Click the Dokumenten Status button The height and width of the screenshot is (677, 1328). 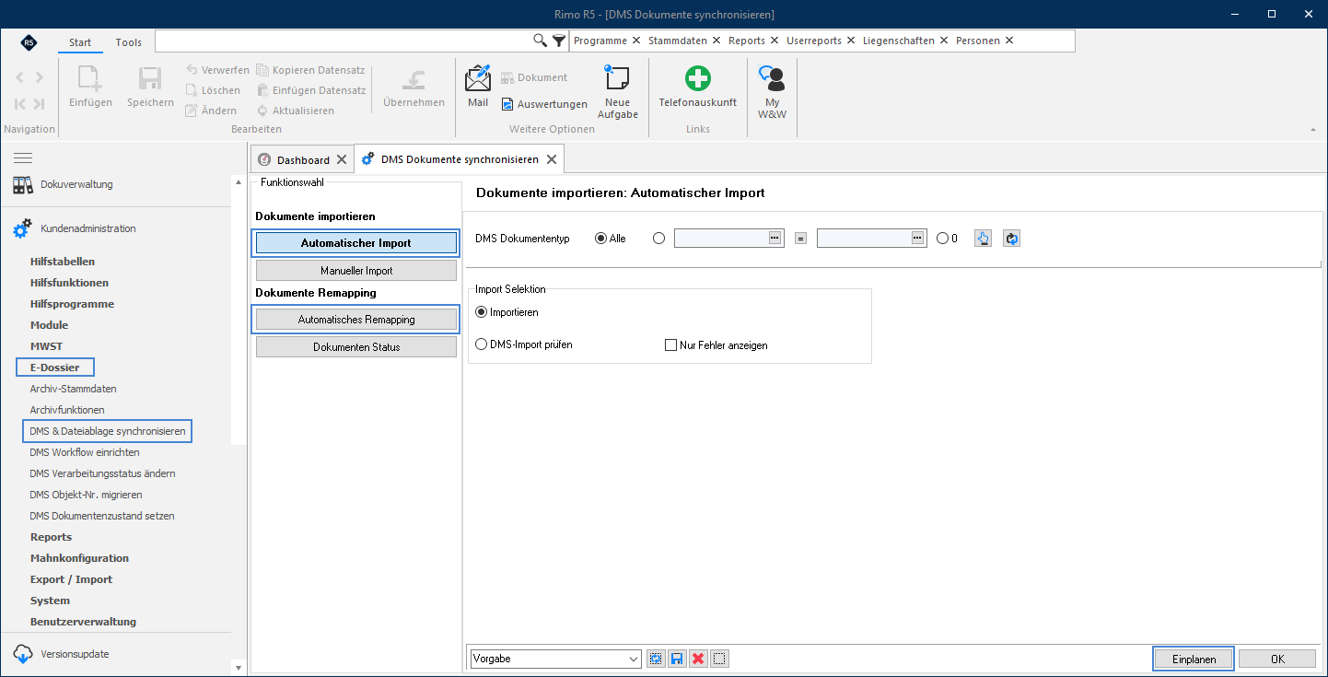pyautogui.click(x=356, y=347)
